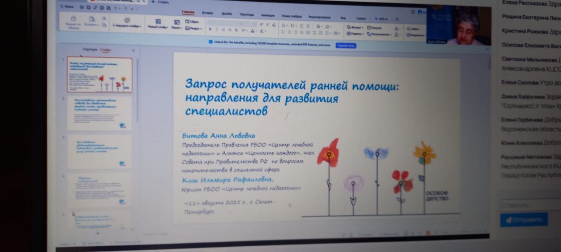Click the font color A icon
Image resolution: width=561 pixels, height=252 pixels.
tap(253, 31)
